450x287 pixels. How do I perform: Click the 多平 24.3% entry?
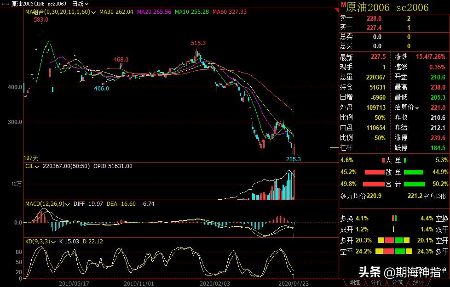[x=433, y=252]
